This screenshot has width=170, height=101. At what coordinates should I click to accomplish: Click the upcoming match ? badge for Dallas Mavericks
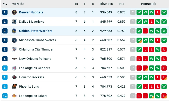[133, 22]
